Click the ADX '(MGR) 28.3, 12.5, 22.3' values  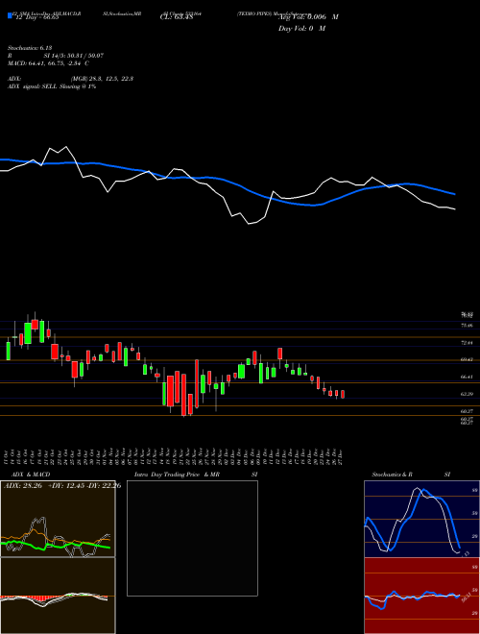102,79
